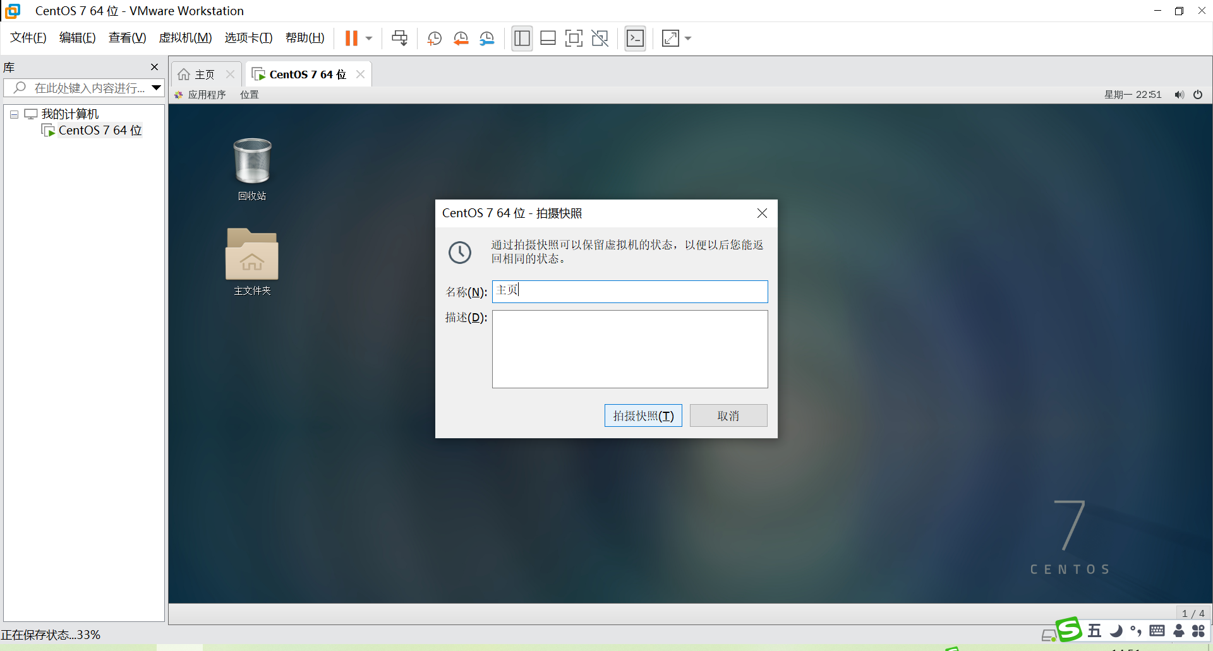This screenshot has width=1213, height=651.
Task: Open the 帮助(H) menu
Action: (x=305, y=38)
